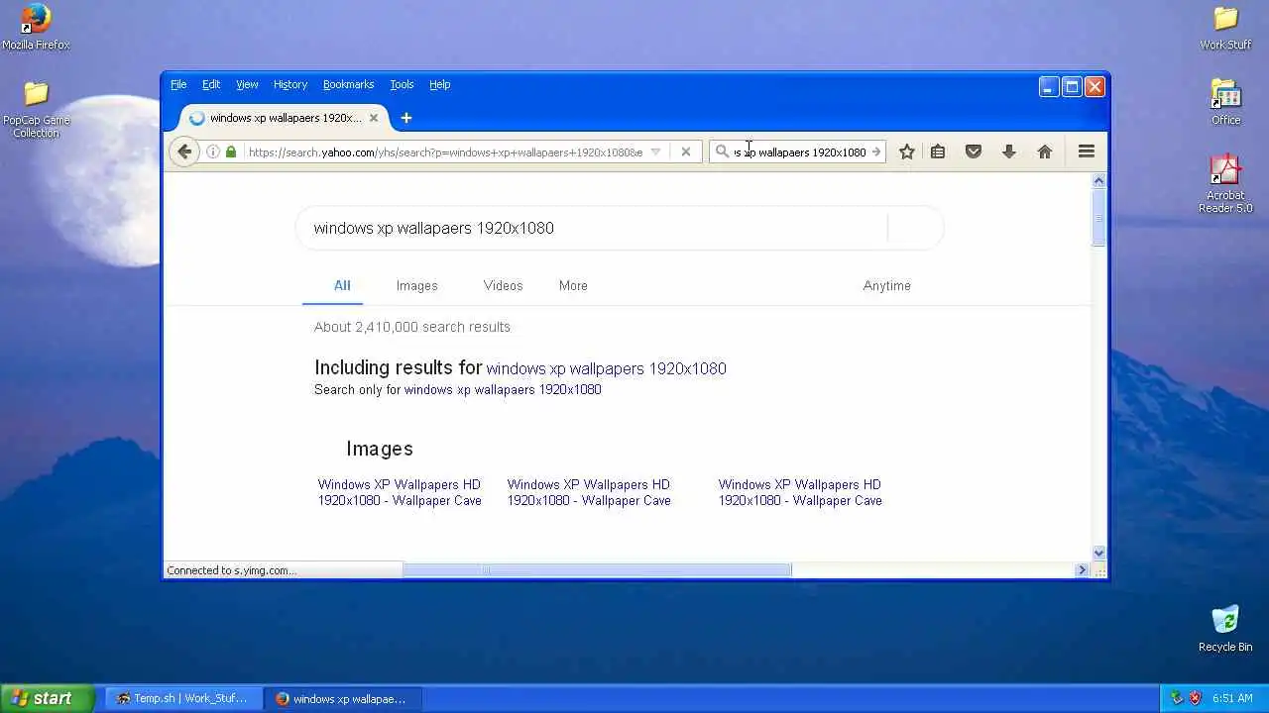Click the Firefox address bar URL
1269x713 pixels.
[445, 152]
